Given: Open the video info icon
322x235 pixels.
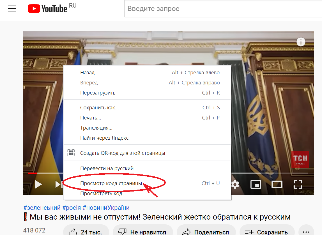Looking at the screenshot, I should click(301, 42).
